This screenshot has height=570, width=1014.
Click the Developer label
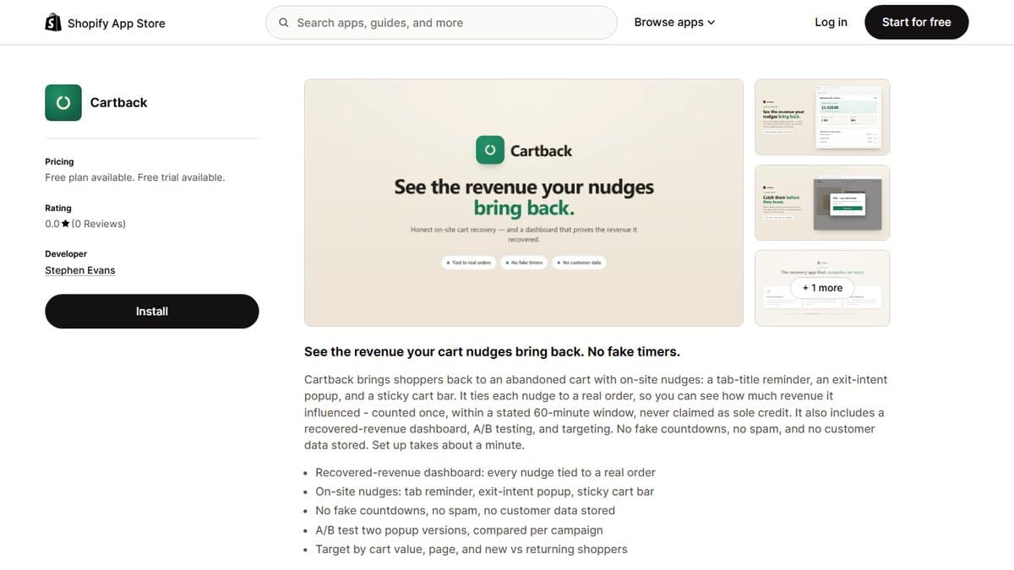(x=66, y=253)
